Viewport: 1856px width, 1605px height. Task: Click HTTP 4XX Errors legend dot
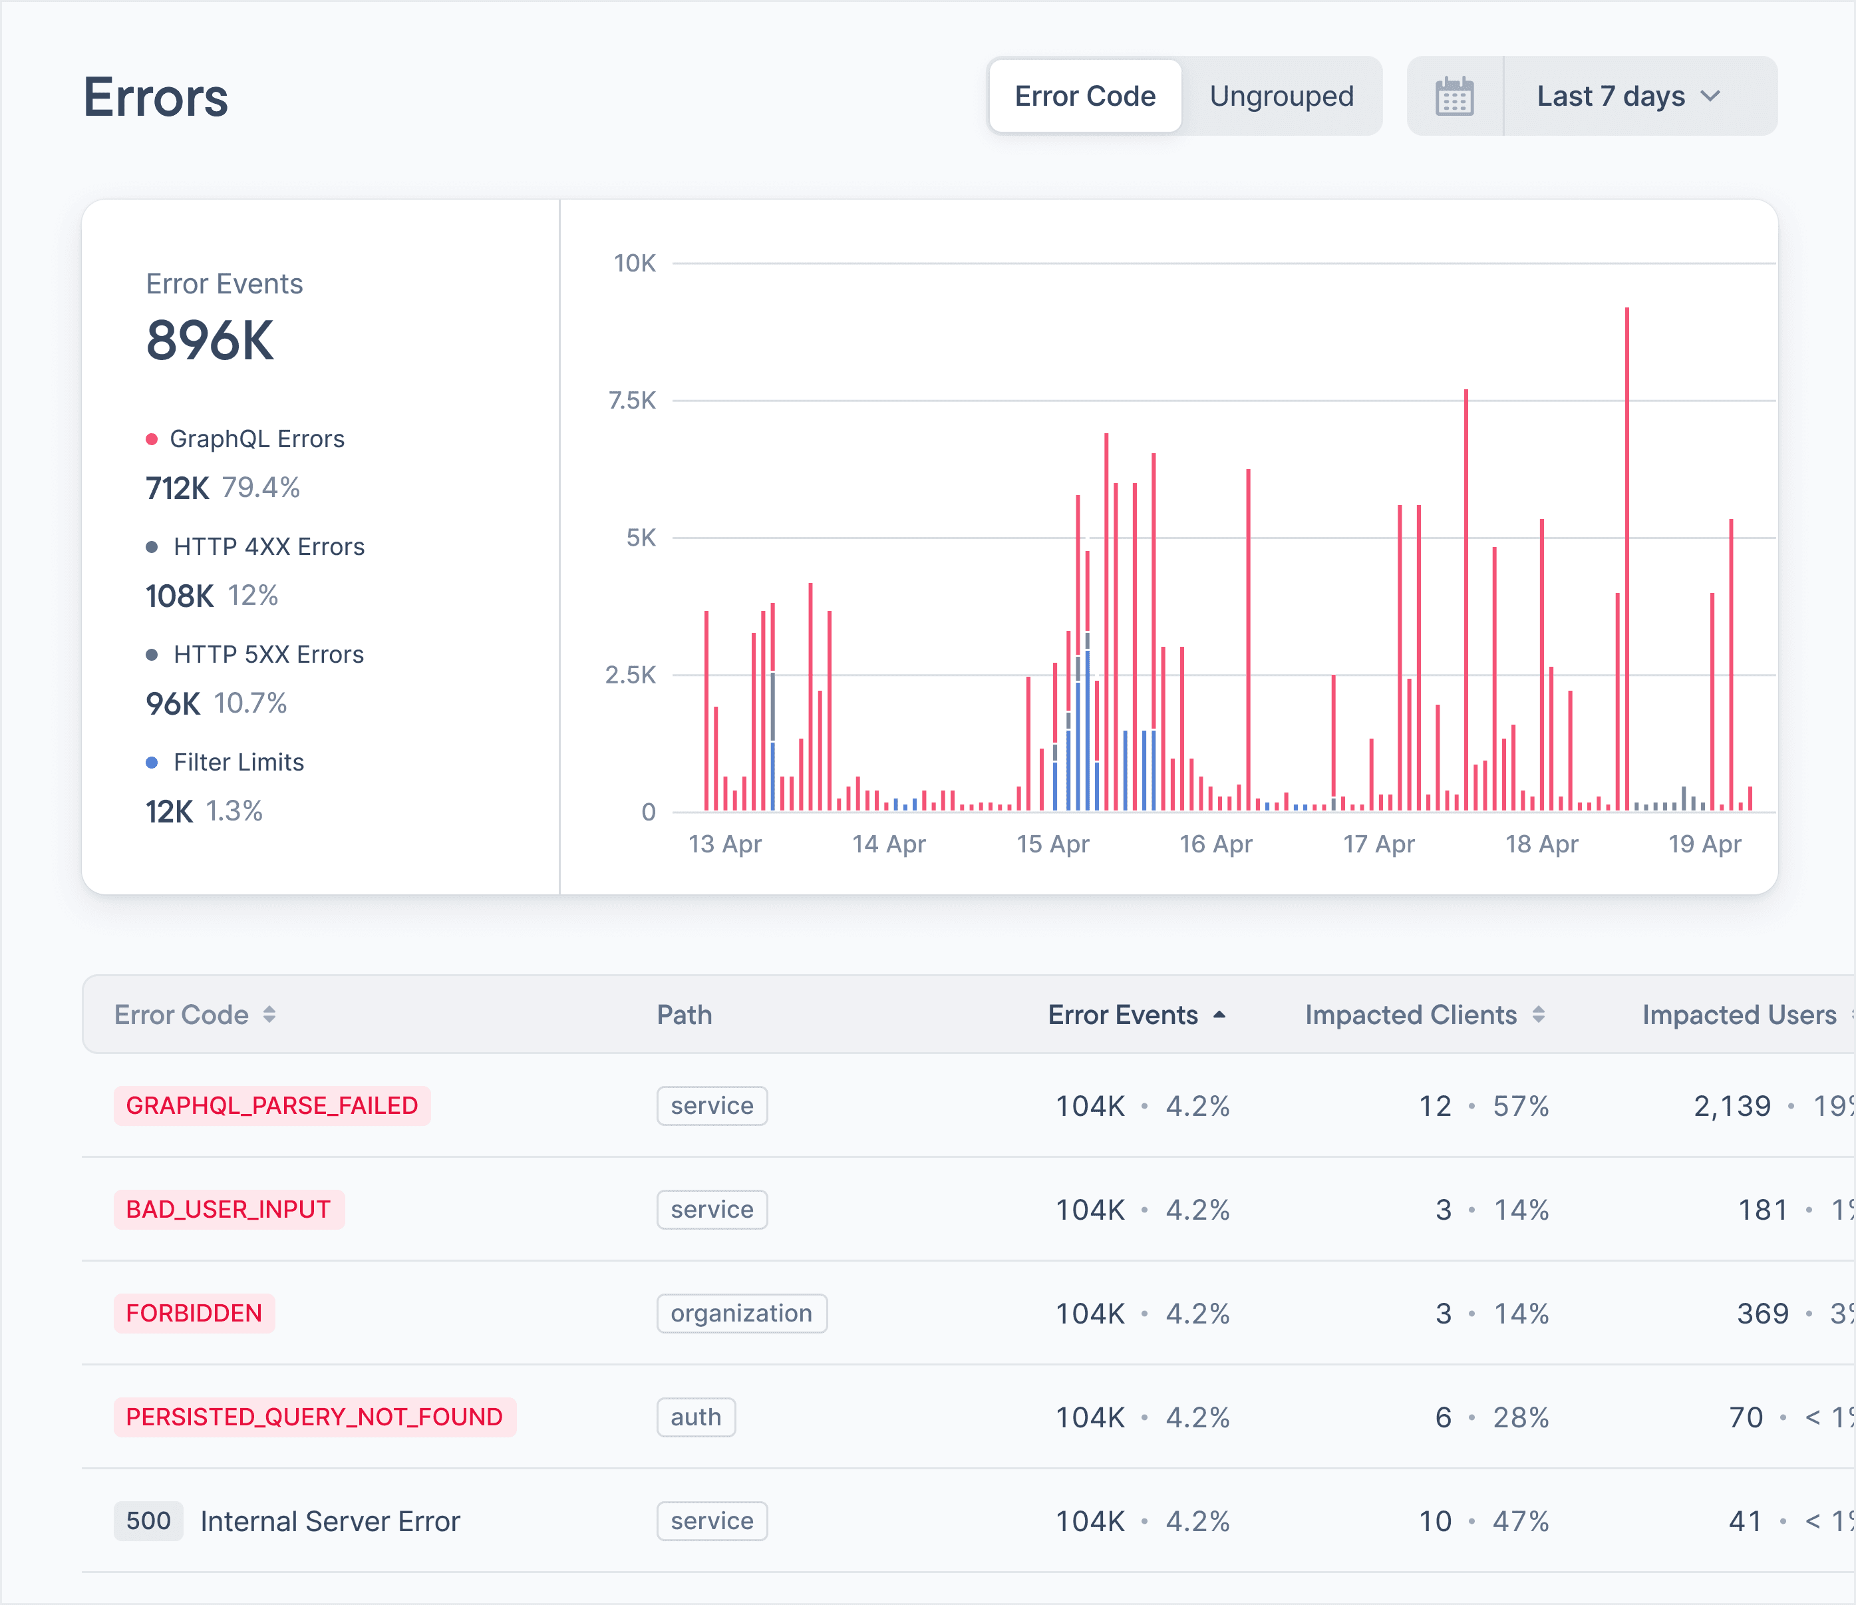[152, 547]
